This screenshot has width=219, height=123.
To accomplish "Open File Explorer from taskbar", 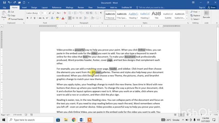I will coord(66,120).
